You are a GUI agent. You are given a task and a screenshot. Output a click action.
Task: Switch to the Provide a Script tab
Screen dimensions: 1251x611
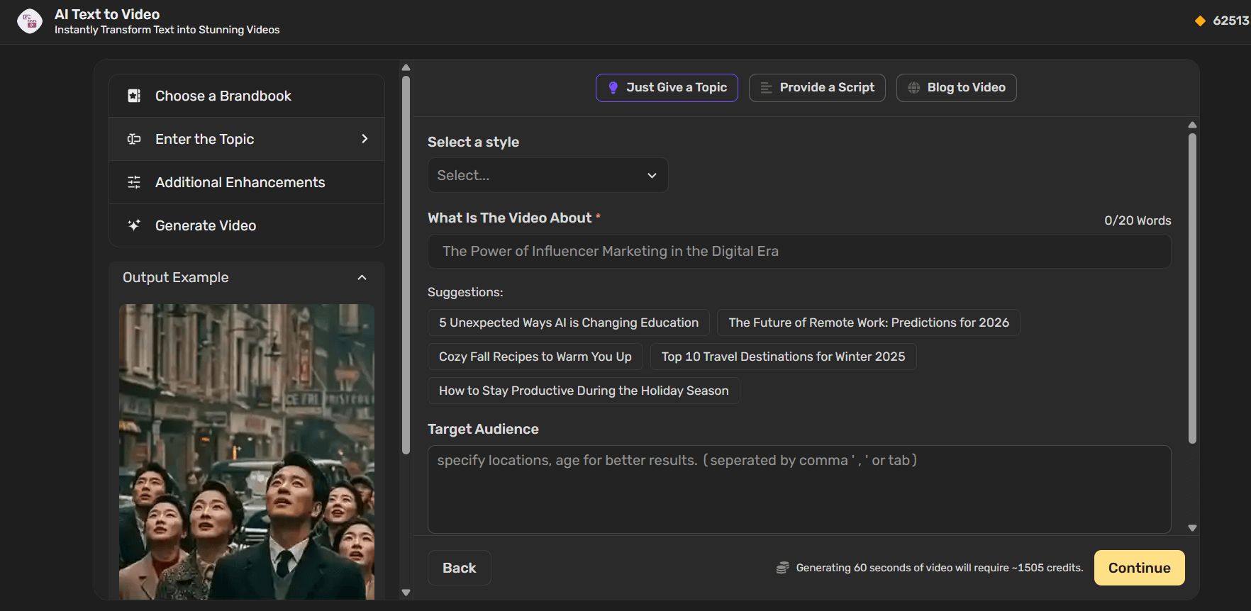(817, 88)
